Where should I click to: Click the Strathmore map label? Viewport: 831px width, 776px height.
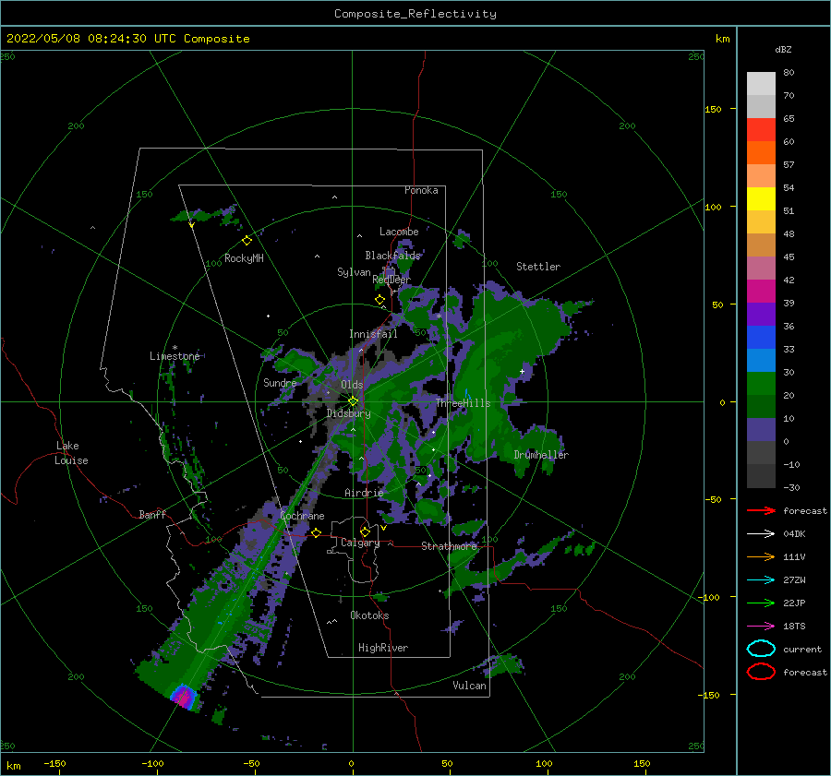coord(449,546)
